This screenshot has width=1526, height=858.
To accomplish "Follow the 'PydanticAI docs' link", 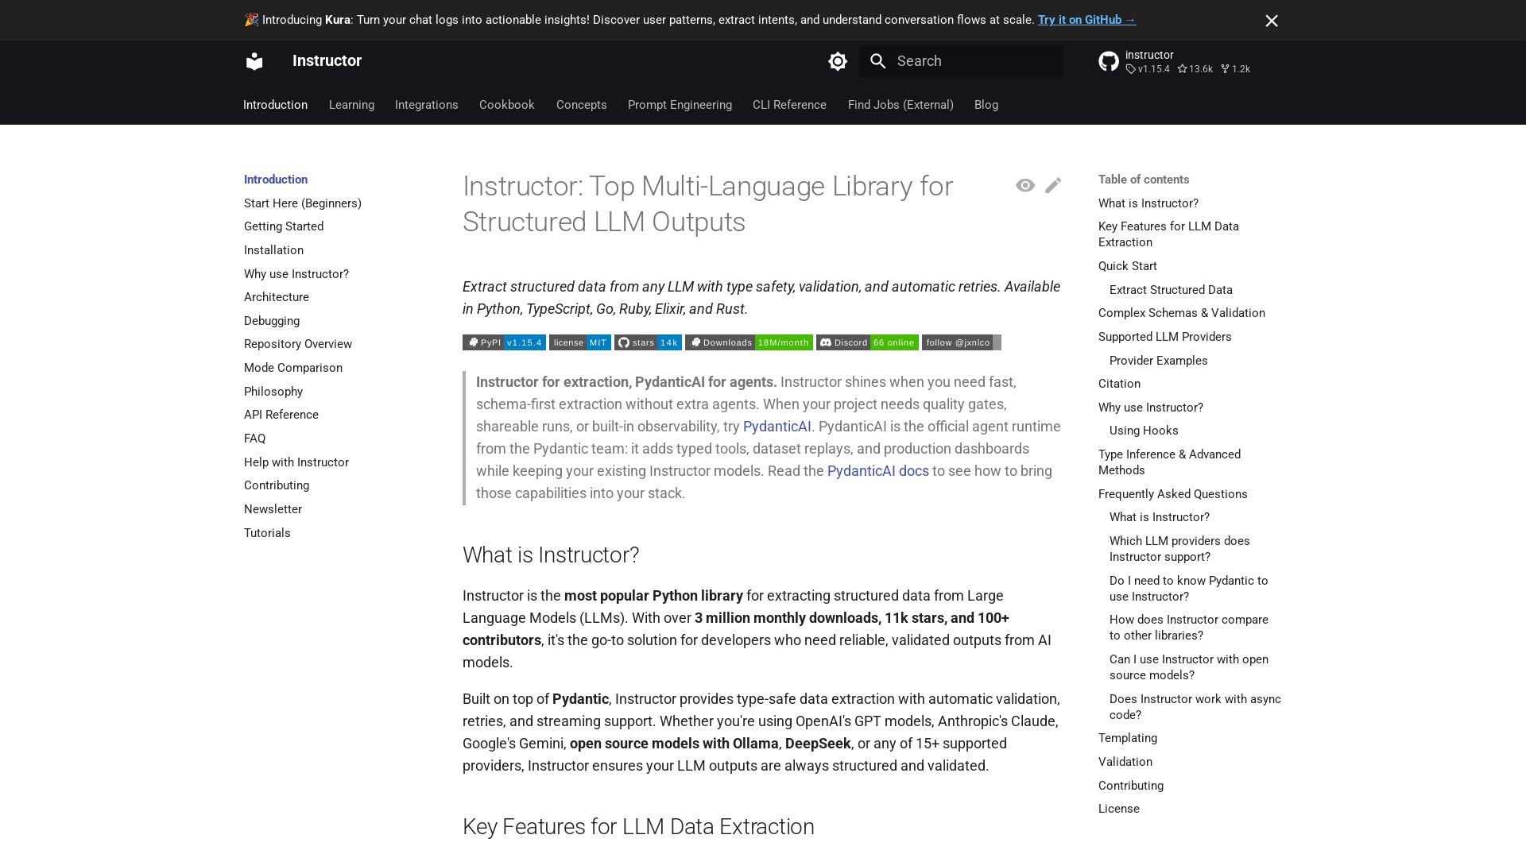I will (878, 471).
